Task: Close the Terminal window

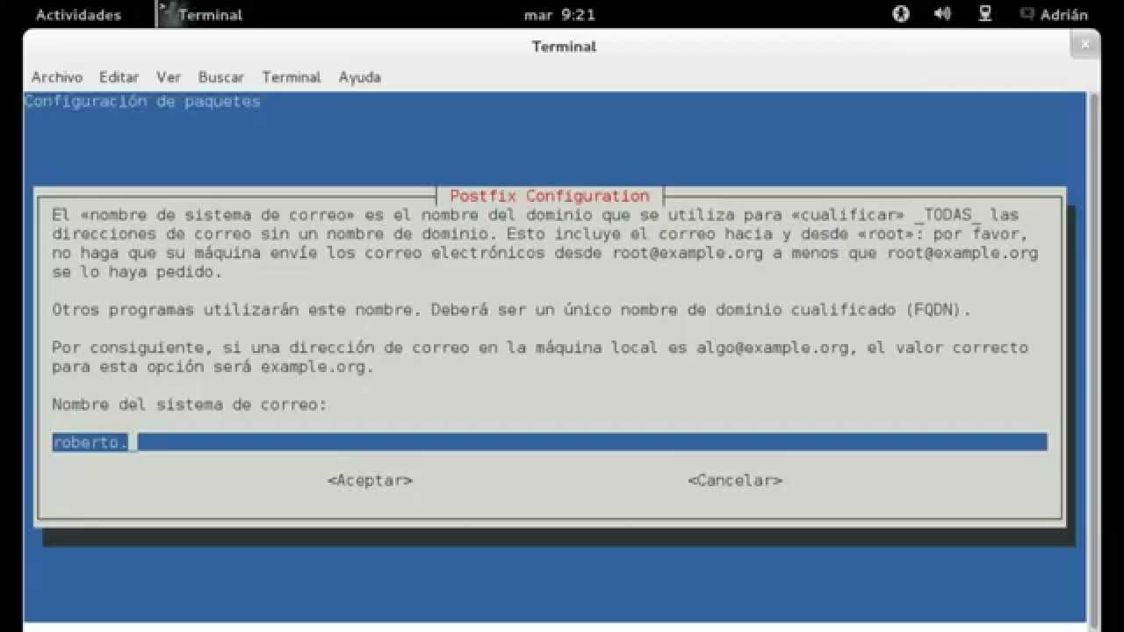Action: tap(1087, 43)
